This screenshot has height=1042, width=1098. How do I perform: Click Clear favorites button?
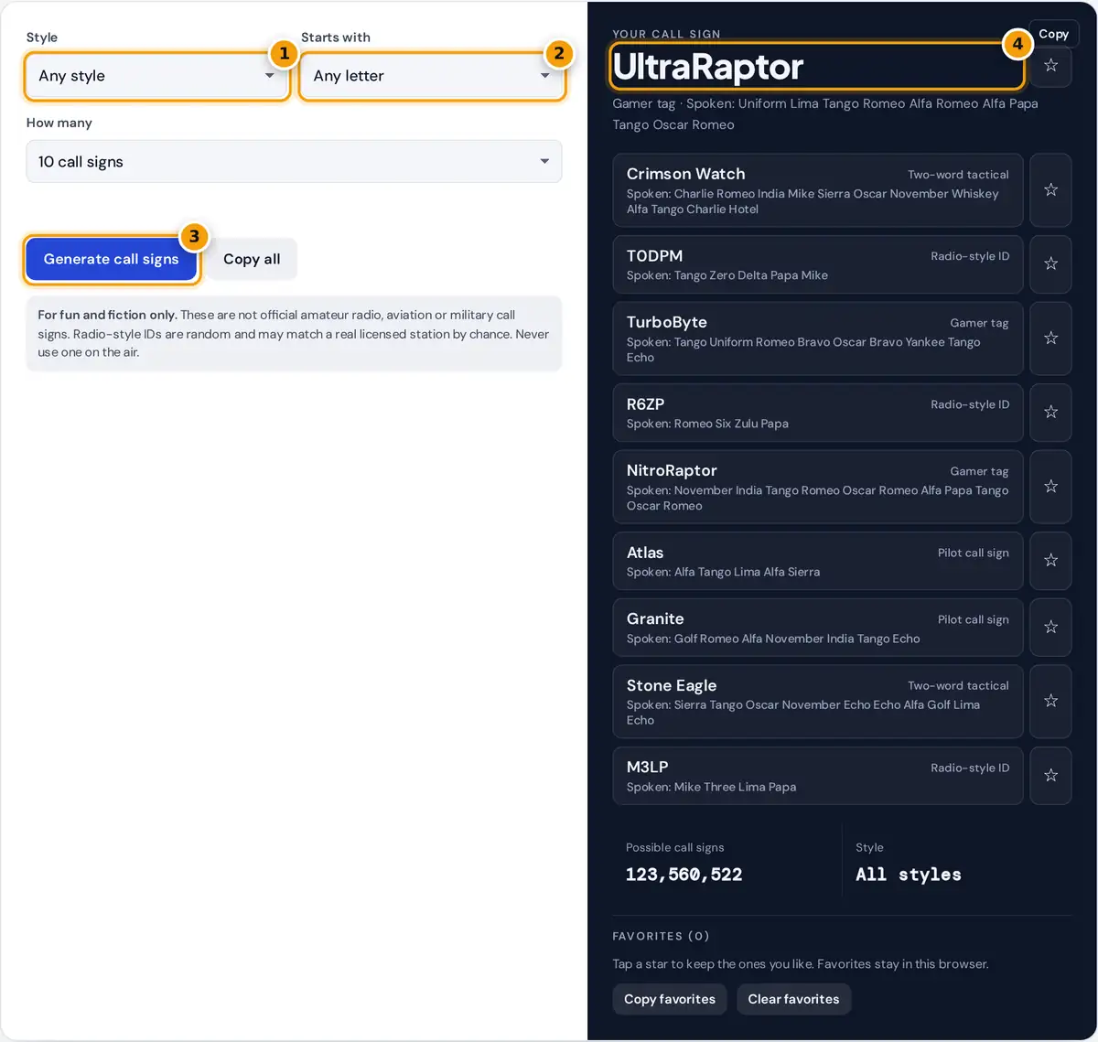click(793, 999)
